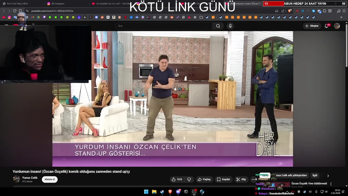This screenshot has width=348, height=196.
Task: Switch to the cCc kaddafi reiz tab
Action: 111,4
